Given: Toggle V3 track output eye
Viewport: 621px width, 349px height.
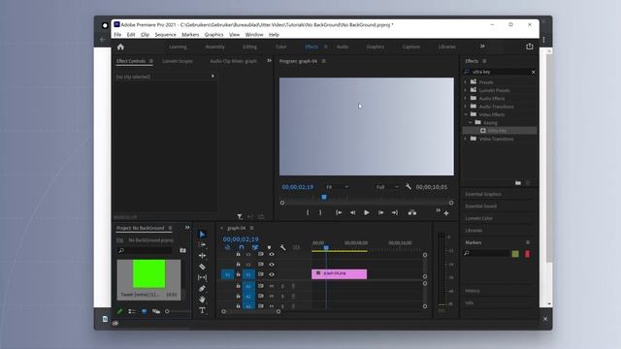Looking at the screenshot, I should (x=272, y=254).
